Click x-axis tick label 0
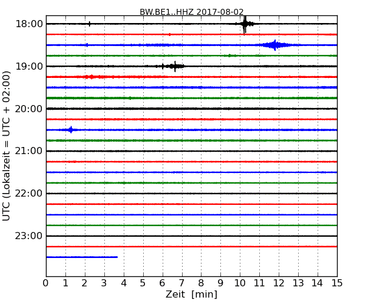The width and height of the screenshot is (383, 307). (46, 283)
